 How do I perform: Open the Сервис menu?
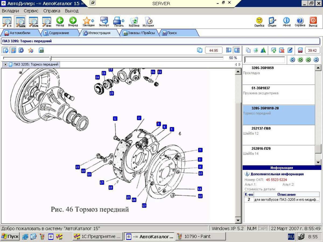[x=31, y=11]
